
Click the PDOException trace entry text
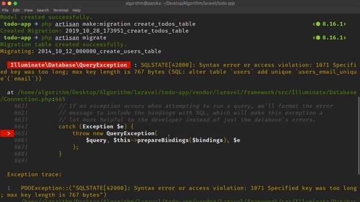(x=178, y=191)
